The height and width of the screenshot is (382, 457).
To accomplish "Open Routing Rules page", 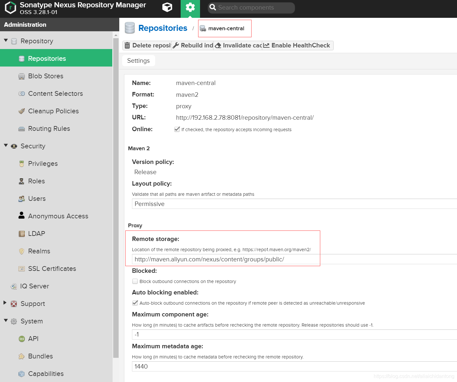I will (x=56, y=129).
